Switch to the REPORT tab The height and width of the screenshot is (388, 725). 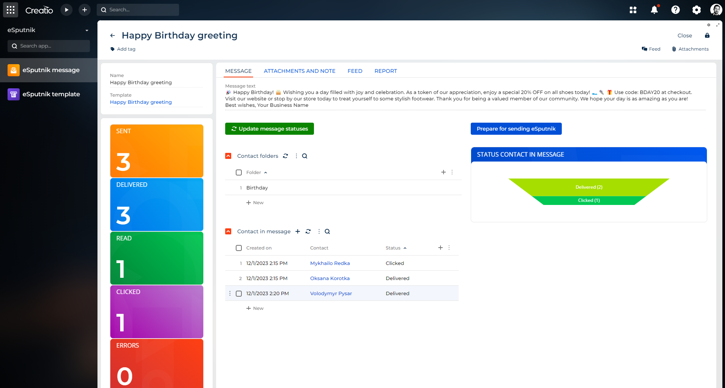click(x=386, y=71)
